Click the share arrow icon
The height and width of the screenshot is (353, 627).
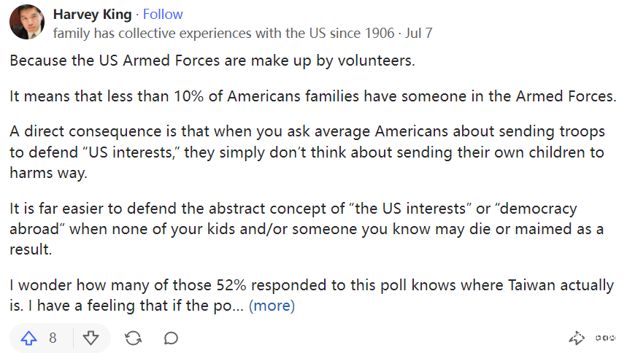[x=577, y=338]
